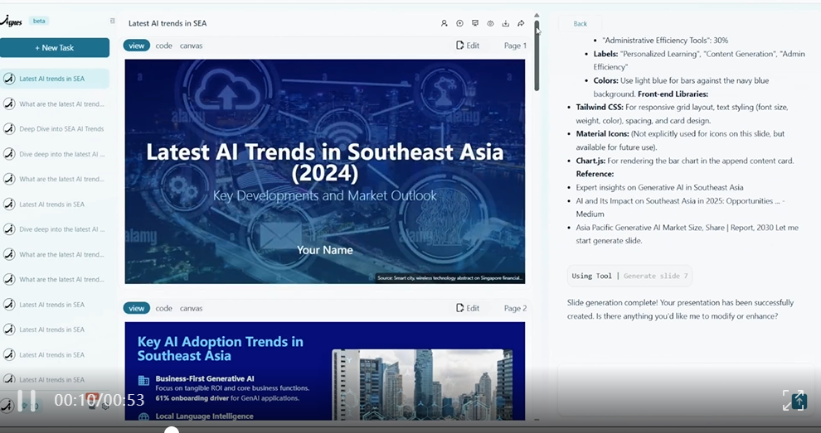Click the 00:10/00:53 time display
This screenshot has width=821, height=433.
tap(100, 400)
